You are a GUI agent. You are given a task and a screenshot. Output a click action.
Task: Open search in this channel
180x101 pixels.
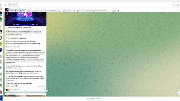pyautogui.click(x=174, y=5)
